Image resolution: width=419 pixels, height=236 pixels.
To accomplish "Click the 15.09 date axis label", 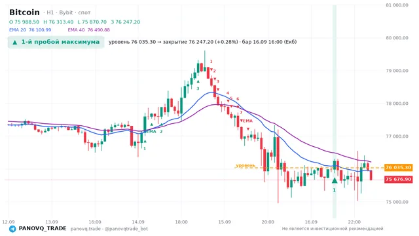I will [225, 222].
